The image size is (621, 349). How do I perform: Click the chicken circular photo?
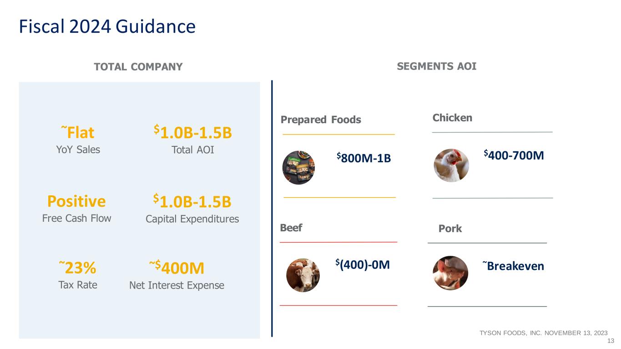coord(451,165)
